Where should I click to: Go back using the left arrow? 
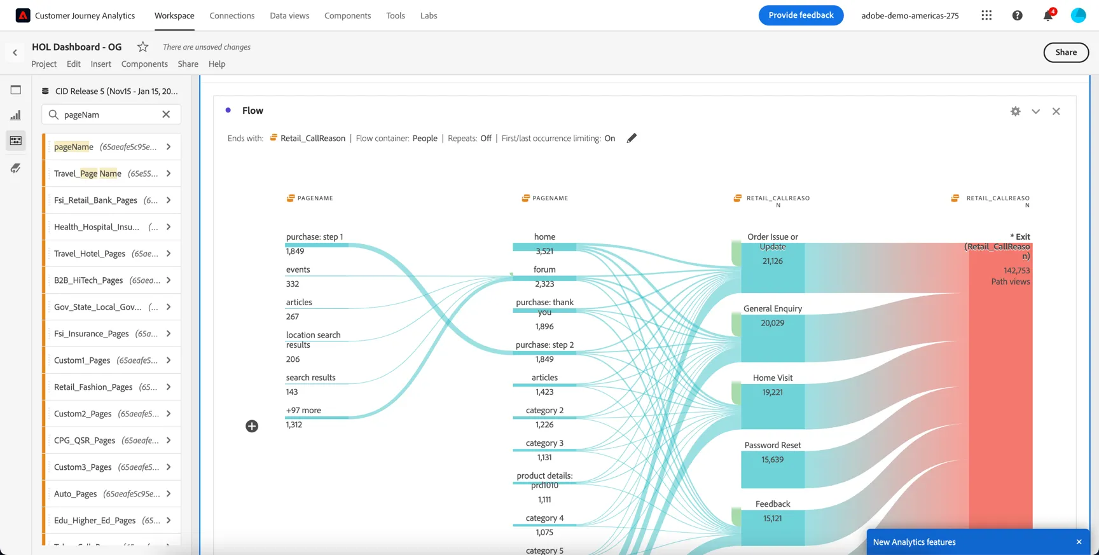tap(15, 53)
